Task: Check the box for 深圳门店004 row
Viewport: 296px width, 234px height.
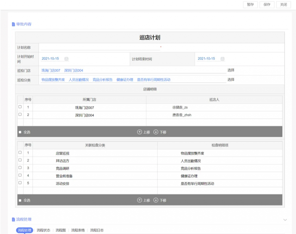Action: click(x=20, y=115)
